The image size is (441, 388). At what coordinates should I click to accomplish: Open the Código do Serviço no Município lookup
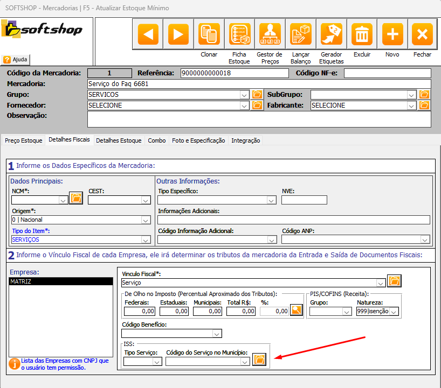point(259,359)
